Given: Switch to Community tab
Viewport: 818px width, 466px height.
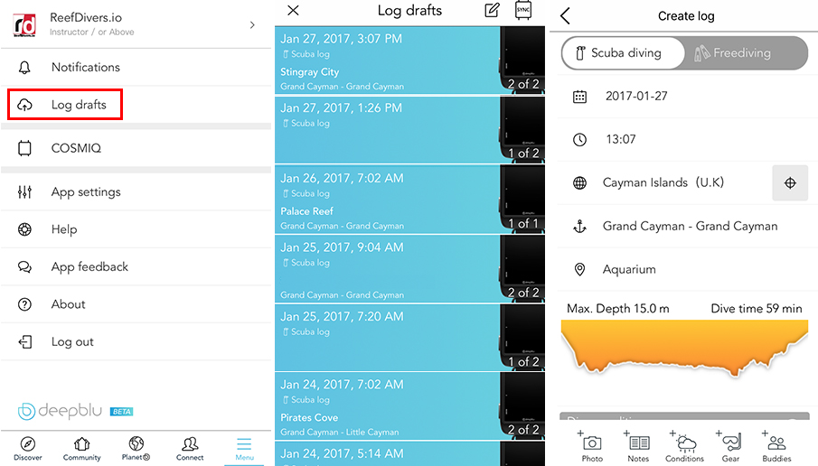Looking at the screenshot, I should [x=82, y=449].
